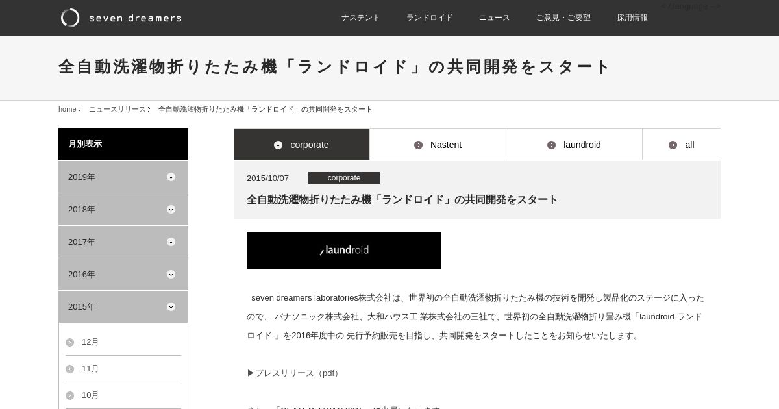Screen dimensions: 779x409
Task: Open the ランドロイド menu item
Action: click(x=430, y=18)
